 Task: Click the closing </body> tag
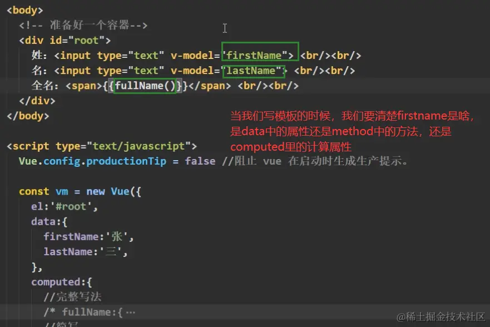point(28,116)
